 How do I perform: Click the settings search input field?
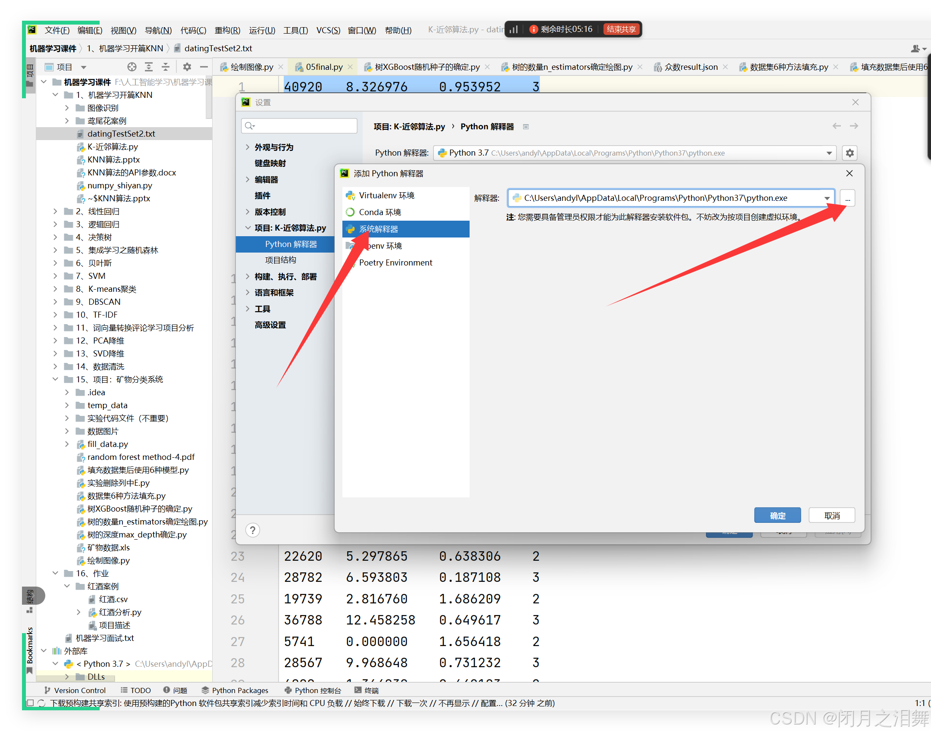click(304, 126)
